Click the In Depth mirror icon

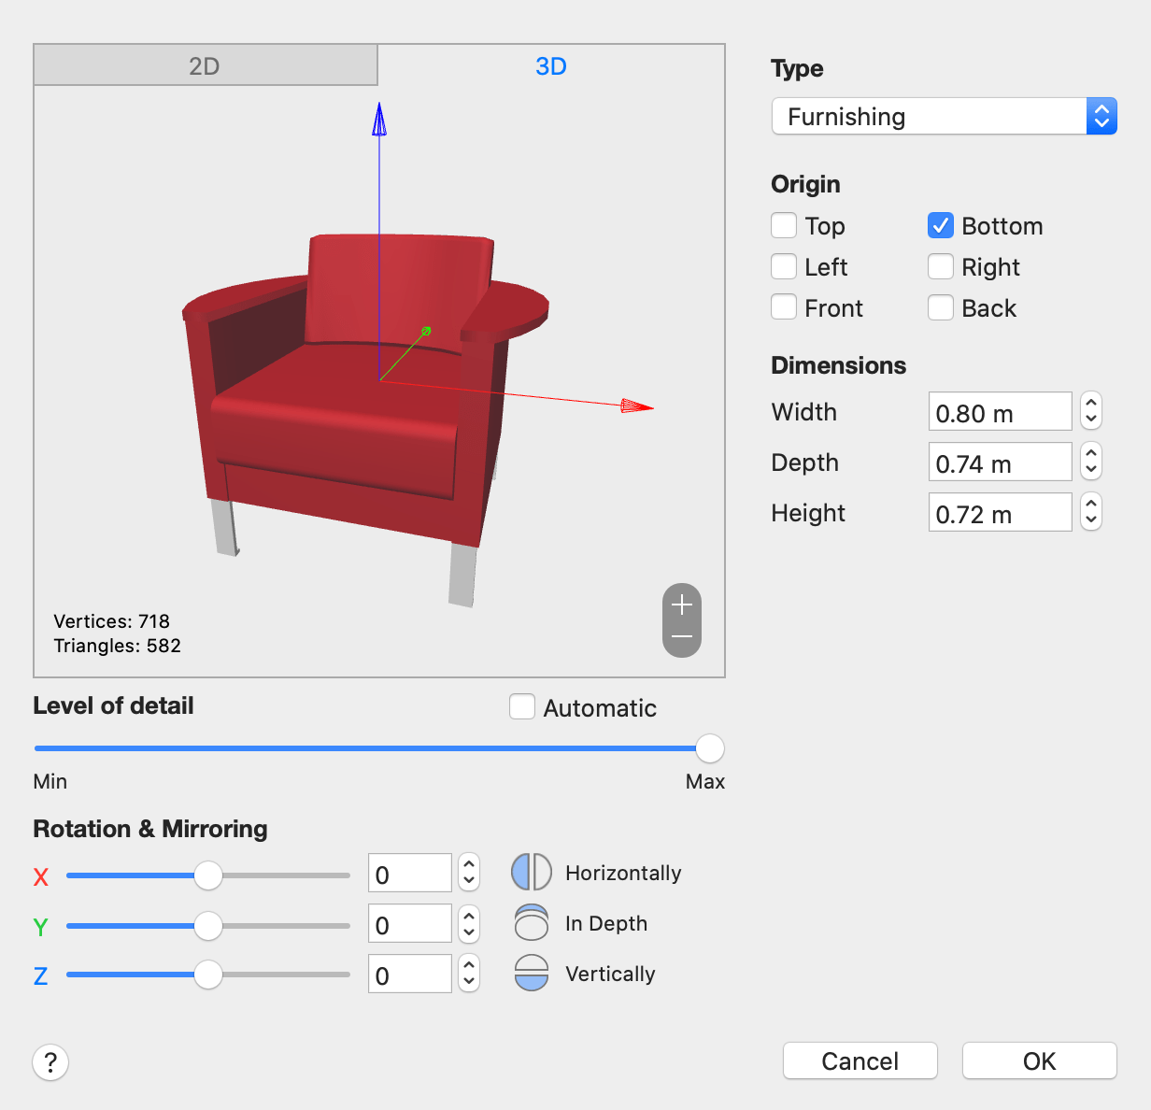[532, 923]
